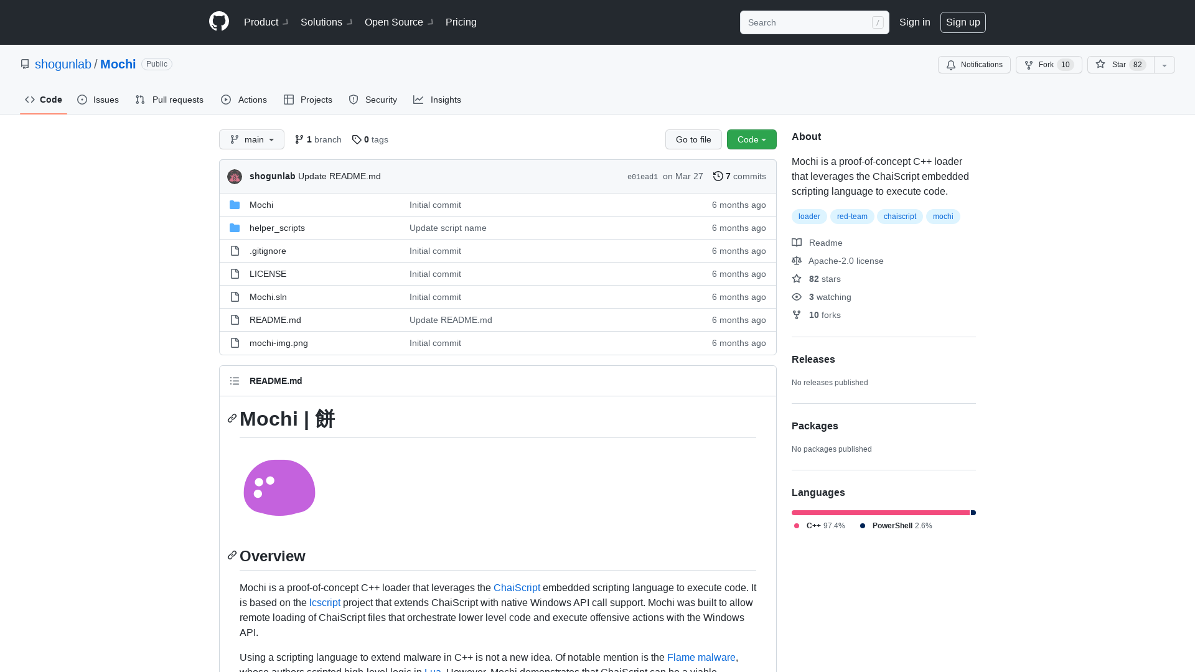
Task: Switch to the Projects tab
Action: click(x=308, y=100)
